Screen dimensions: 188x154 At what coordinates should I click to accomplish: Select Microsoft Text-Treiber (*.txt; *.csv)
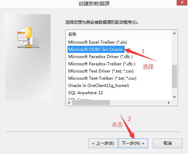102,78
